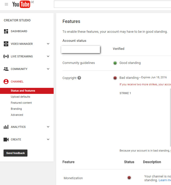Viewport: 171px width, 185px height.
Task: Expand the Video Manager section chevron
Action: pyautogui.click(x=48, y=44)
